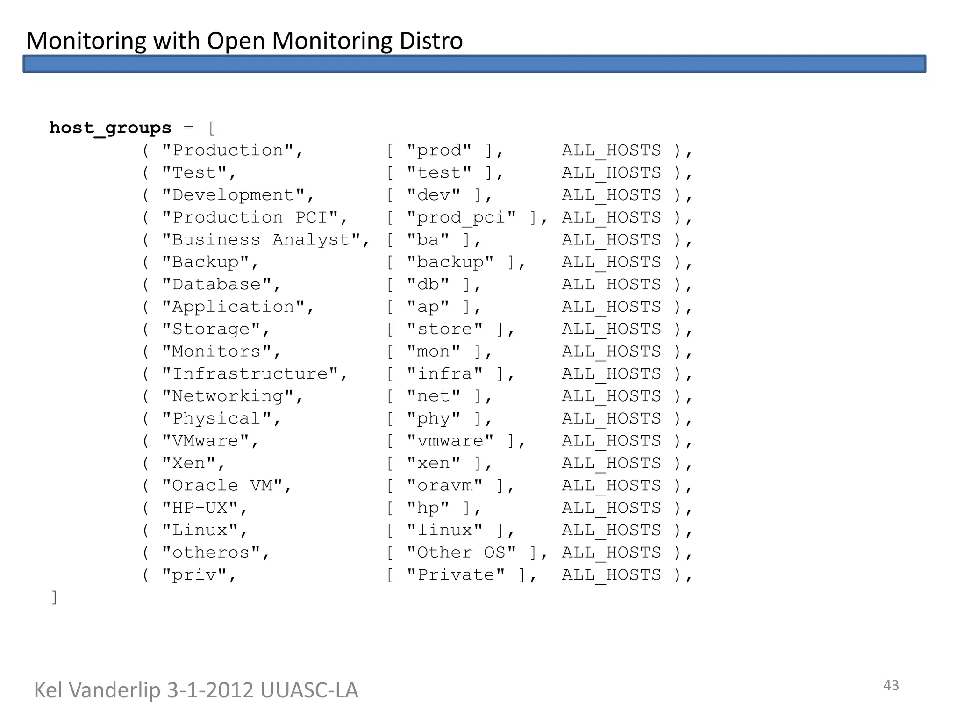957x718 pixels.
Task: Click the slide page number 43
Action: tap(891, 685)
